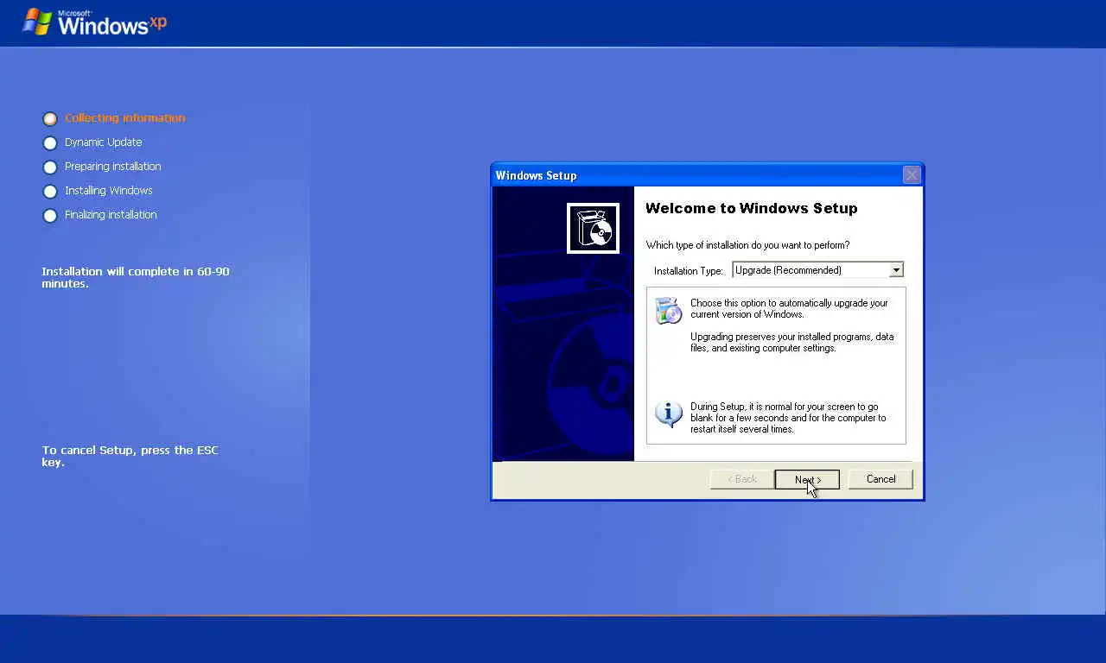The height and width of the screenshot is (663, 1106).
Task: Click the upgrade computer and disc icon
Action: click(668, 310)
